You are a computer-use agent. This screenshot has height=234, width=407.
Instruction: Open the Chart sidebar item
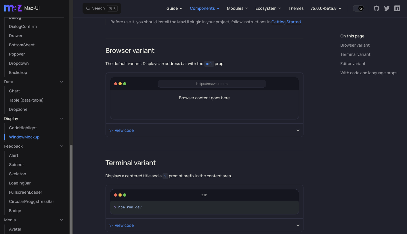(x=14, y=91)
